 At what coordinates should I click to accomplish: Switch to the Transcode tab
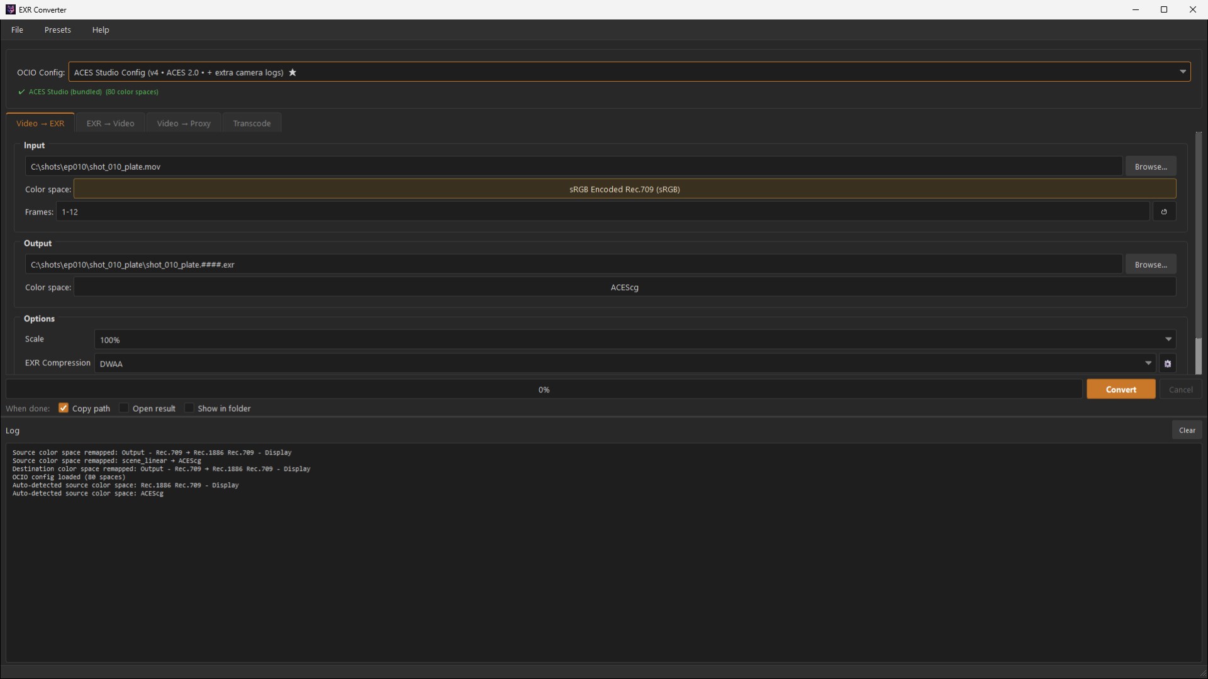point(252,123)
